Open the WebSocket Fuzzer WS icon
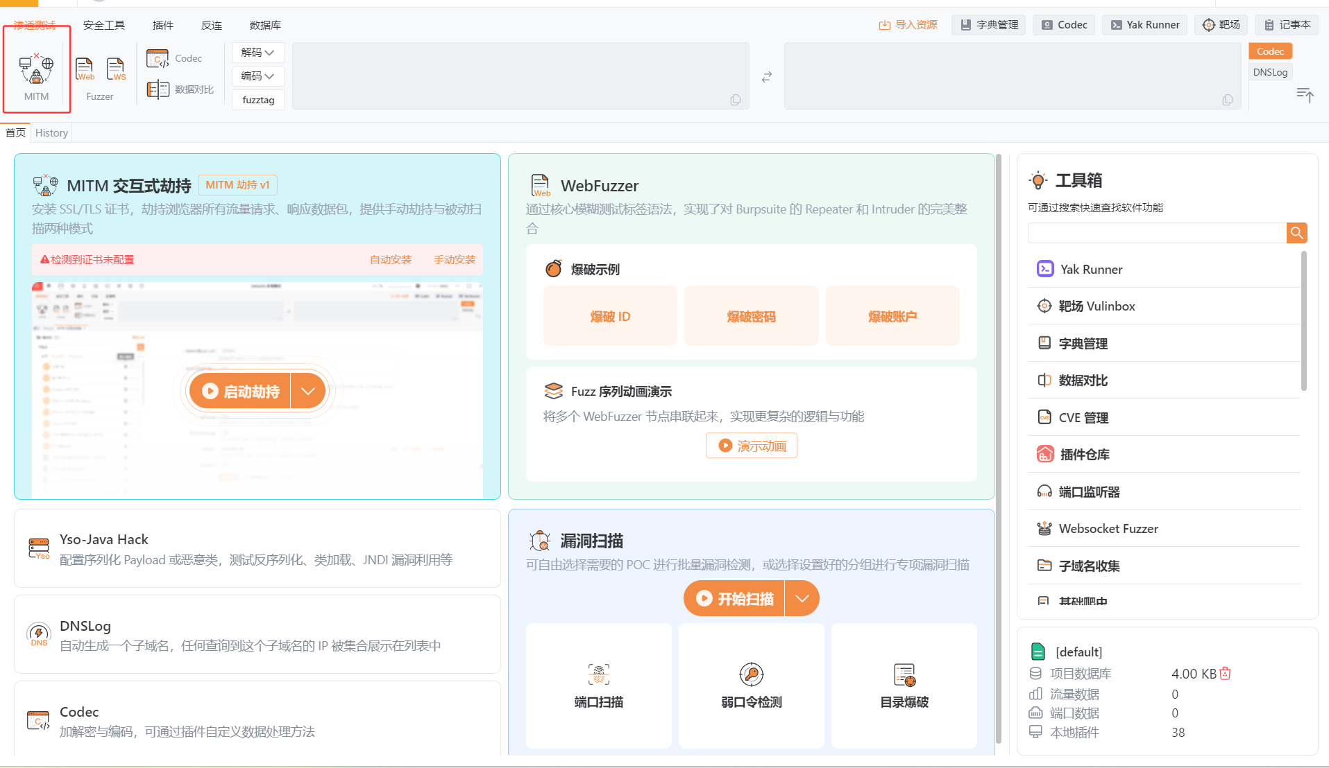The height and width of the screenshot is (768, 1329). (115, 69)
